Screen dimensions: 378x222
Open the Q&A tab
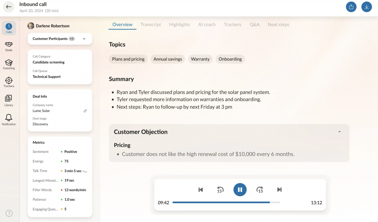255,24
